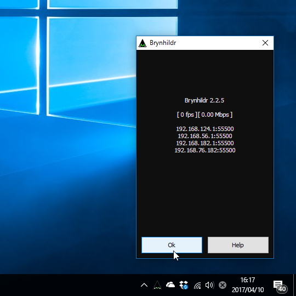
Task: Select address 192.168.182.1:55500
Action: click(x=205, y=143)
